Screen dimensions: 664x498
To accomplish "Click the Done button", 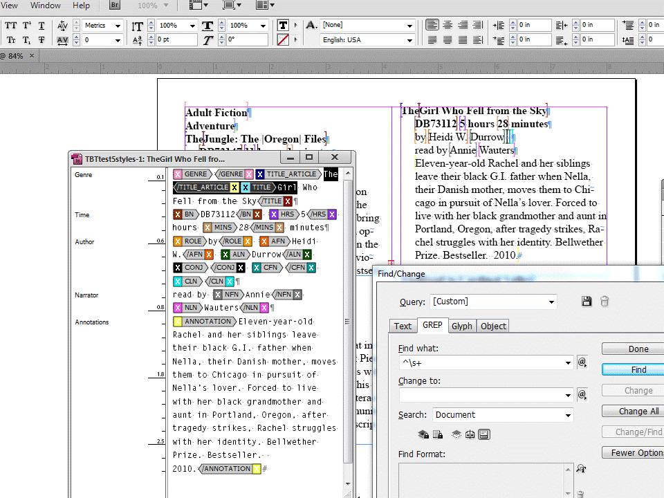I will tap(638, 349).
